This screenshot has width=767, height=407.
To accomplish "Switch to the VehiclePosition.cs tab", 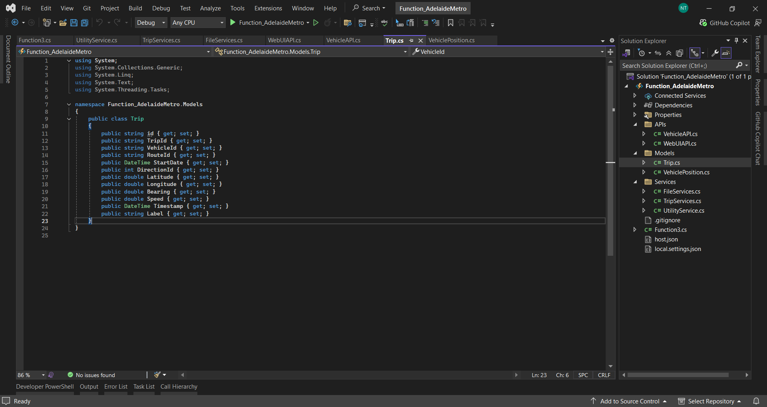I will [x=452, y=40].
